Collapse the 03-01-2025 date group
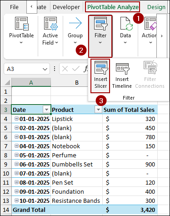 coord(16,136)
